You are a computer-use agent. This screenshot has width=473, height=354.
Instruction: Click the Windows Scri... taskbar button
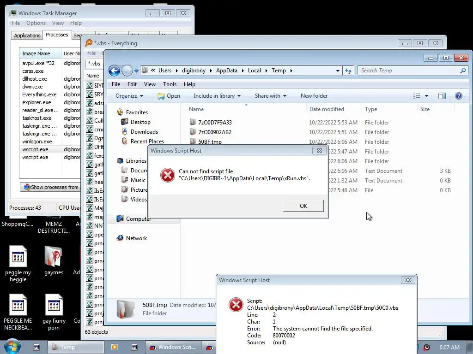coord(173,347)
